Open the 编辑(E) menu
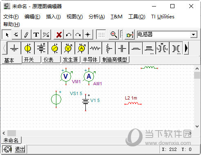This screenshot has width=201, height=155. 32,17
